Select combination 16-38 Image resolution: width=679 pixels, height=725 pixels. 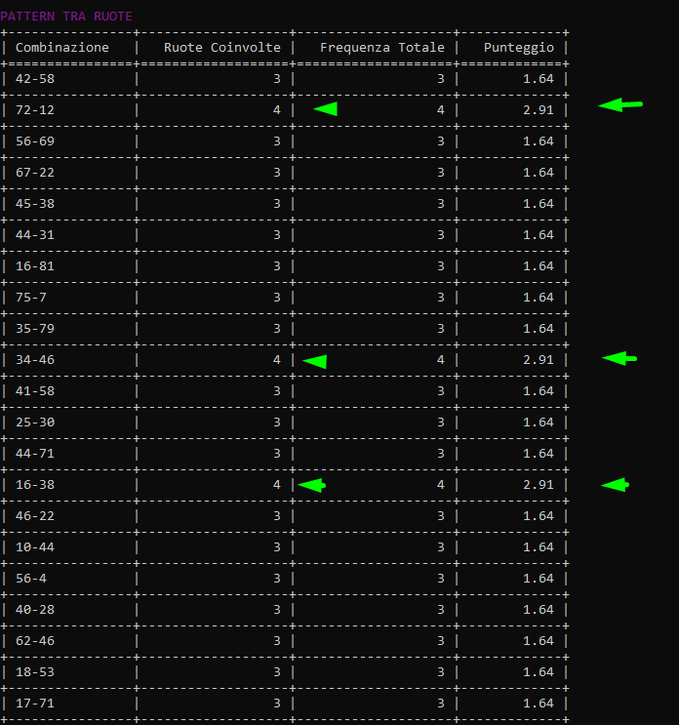coord(35,485)
